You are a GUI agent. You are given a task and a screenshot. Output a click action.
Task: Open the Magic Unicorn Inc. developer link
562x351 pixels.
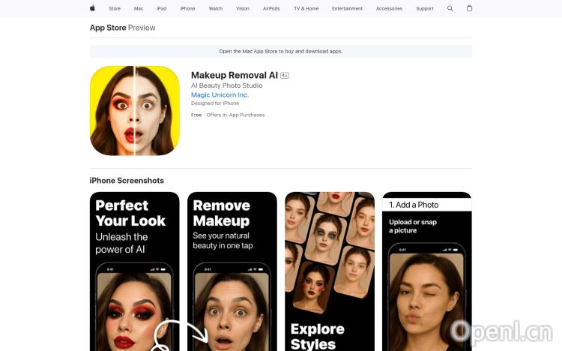click(220, 94)
